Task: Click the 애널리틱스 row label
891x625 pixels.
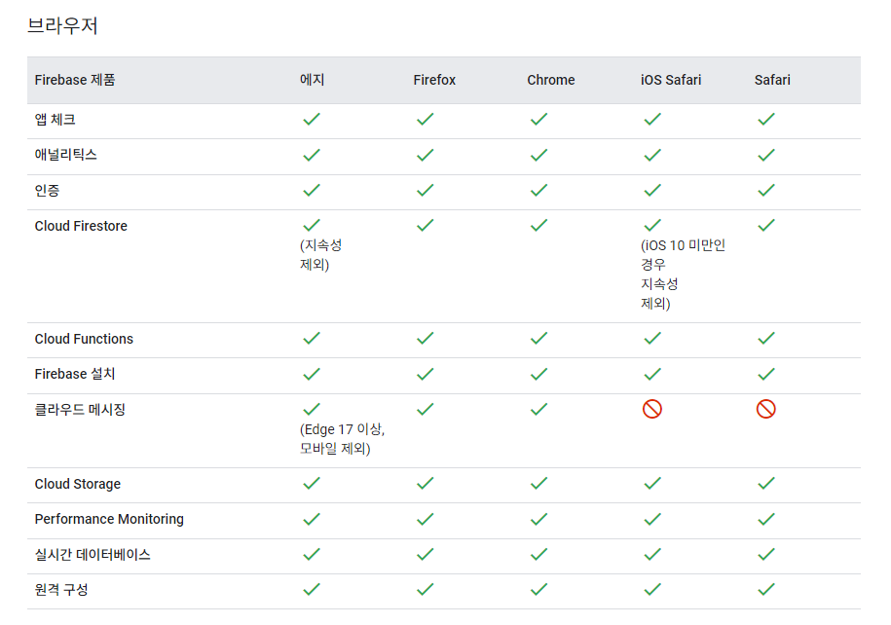Action: click(x=66, y=155)
